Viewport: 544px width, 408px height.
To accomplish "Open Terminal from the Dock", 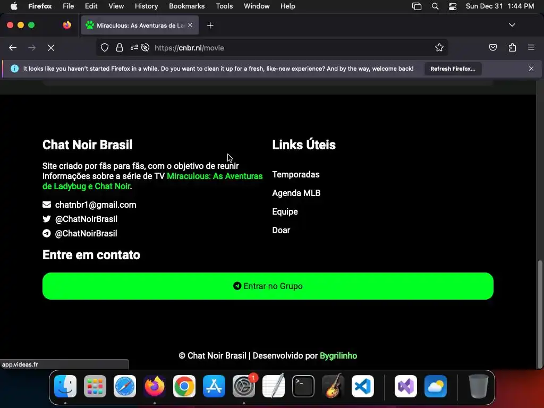I will point(303,386).
